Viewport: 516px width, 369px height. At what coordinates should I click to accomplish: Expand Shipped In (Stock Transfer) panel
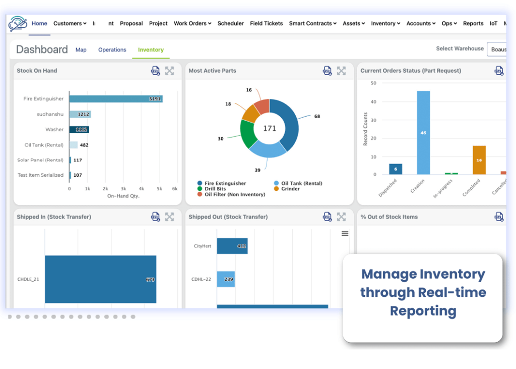pos(170,217)
